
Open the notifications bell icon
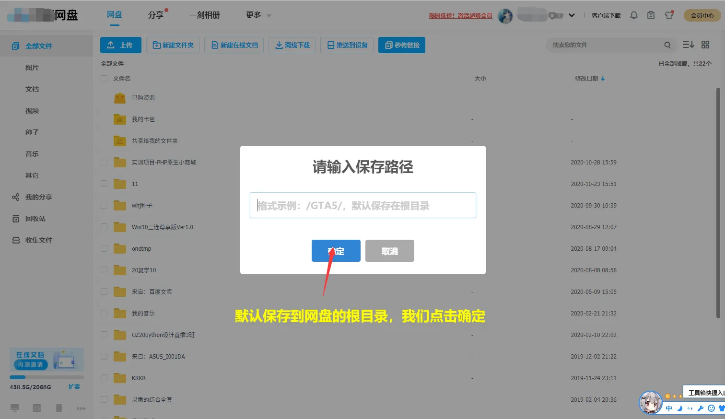tap(634, 15)
